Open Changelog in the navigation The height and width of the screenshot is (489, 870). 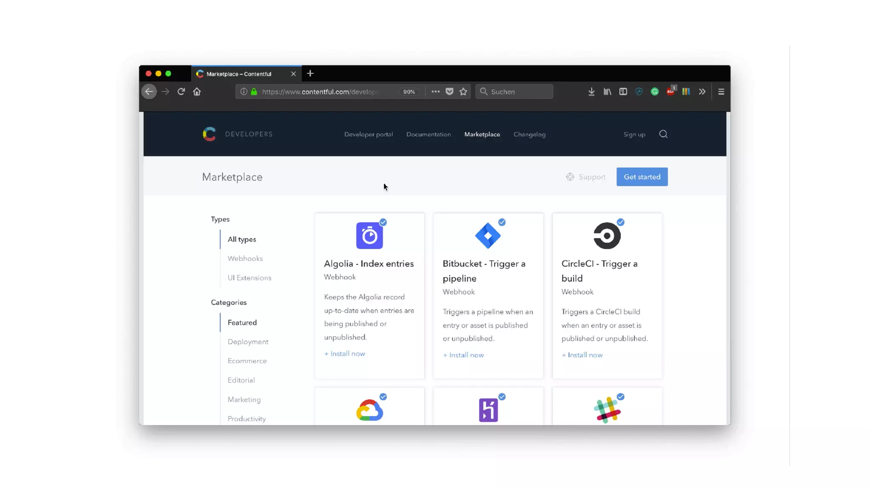point(529,134)
